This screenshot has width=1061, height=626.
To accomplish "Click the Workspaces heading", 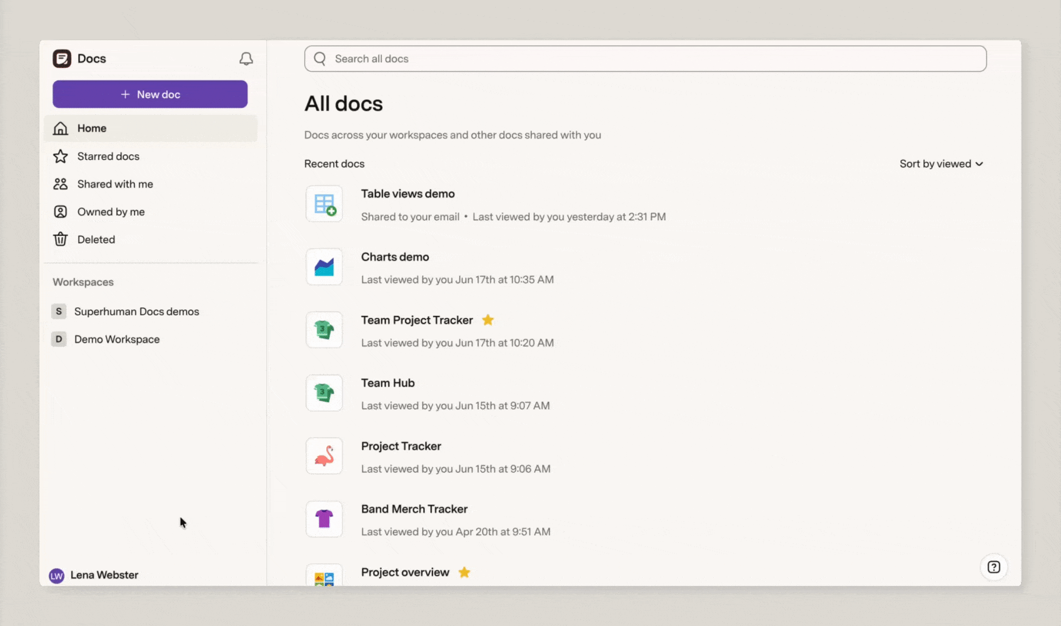I will [x=83, y=282].
